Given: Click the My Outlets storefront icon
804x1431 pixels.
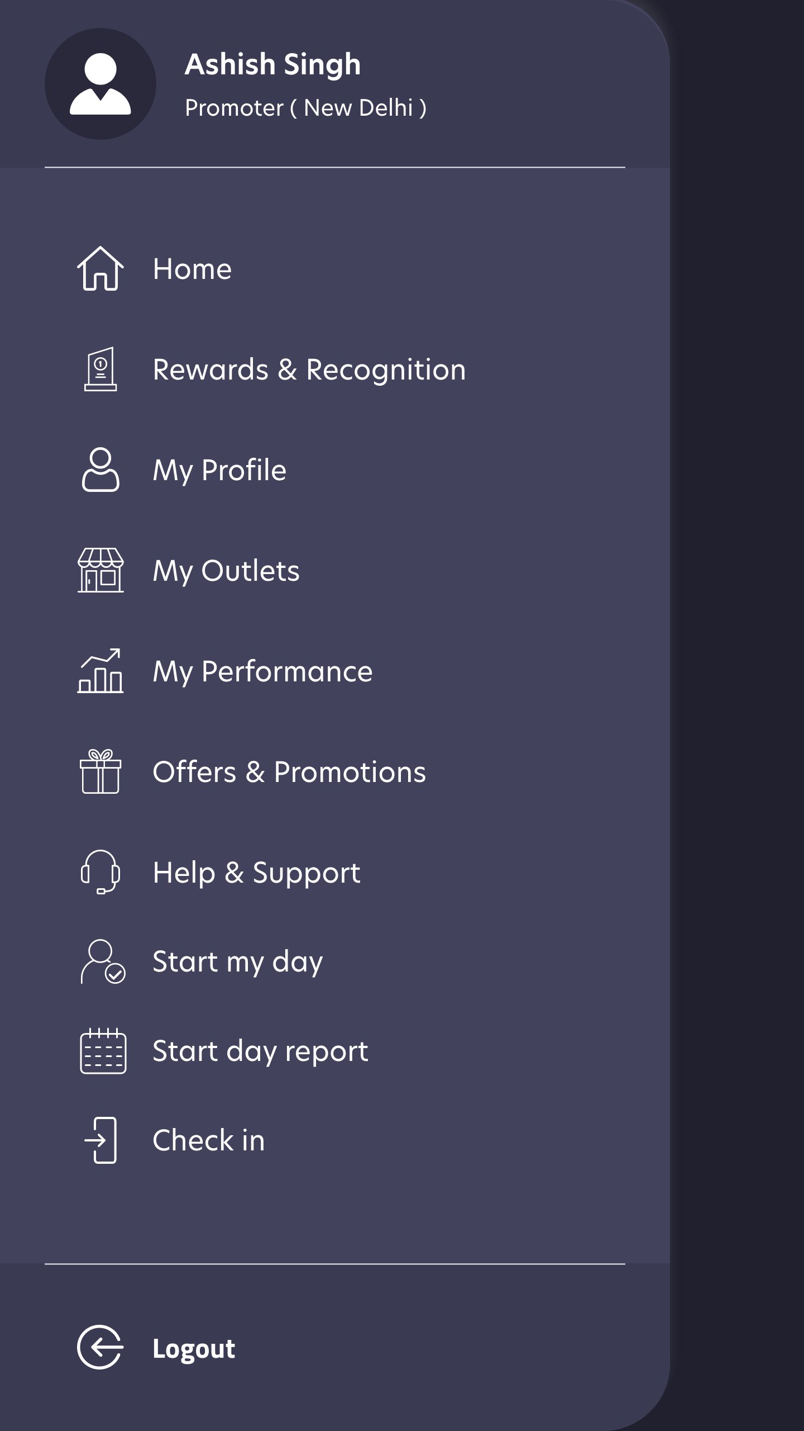Looking at the screenshot, I should [x=100, y=571].
